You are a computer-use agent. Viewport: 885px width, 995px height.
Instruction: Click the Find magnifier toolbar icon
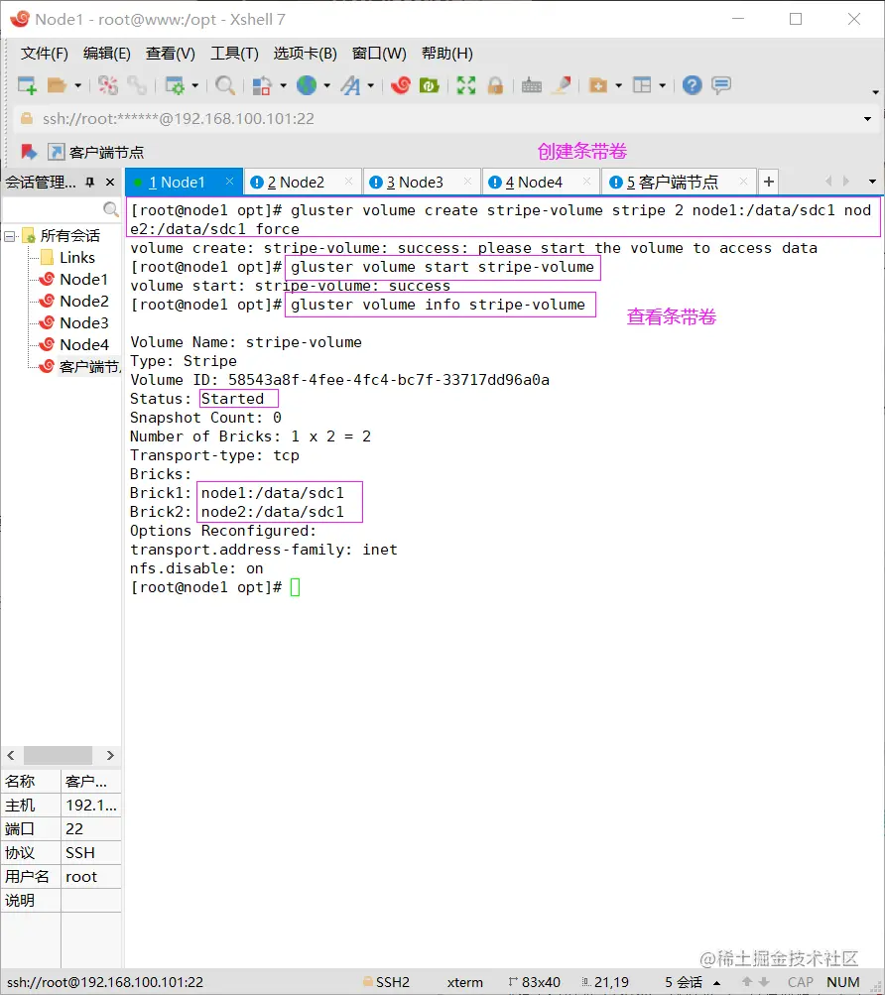[225, 85]
